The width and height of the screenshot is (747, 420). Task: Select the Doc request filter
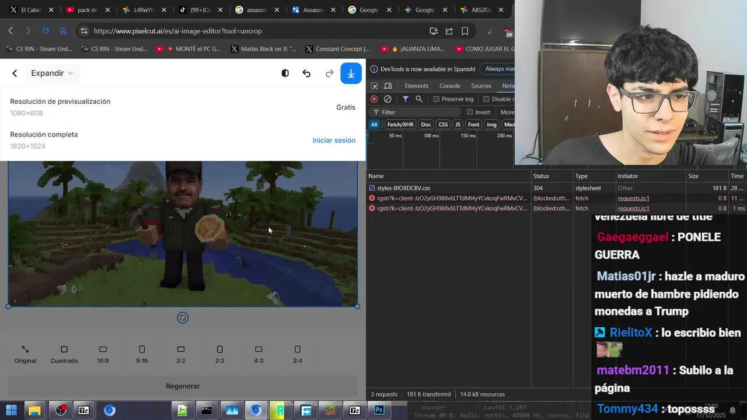(x=426, y=124)
